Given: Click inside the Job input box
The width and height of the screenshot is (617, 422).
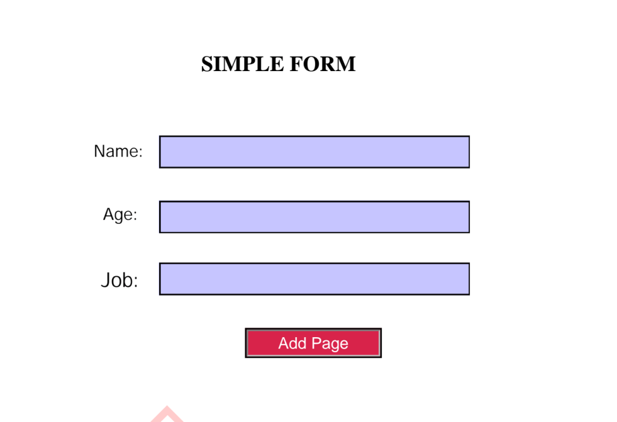Looking at the screenshot, I should click(x=315, y=279).
